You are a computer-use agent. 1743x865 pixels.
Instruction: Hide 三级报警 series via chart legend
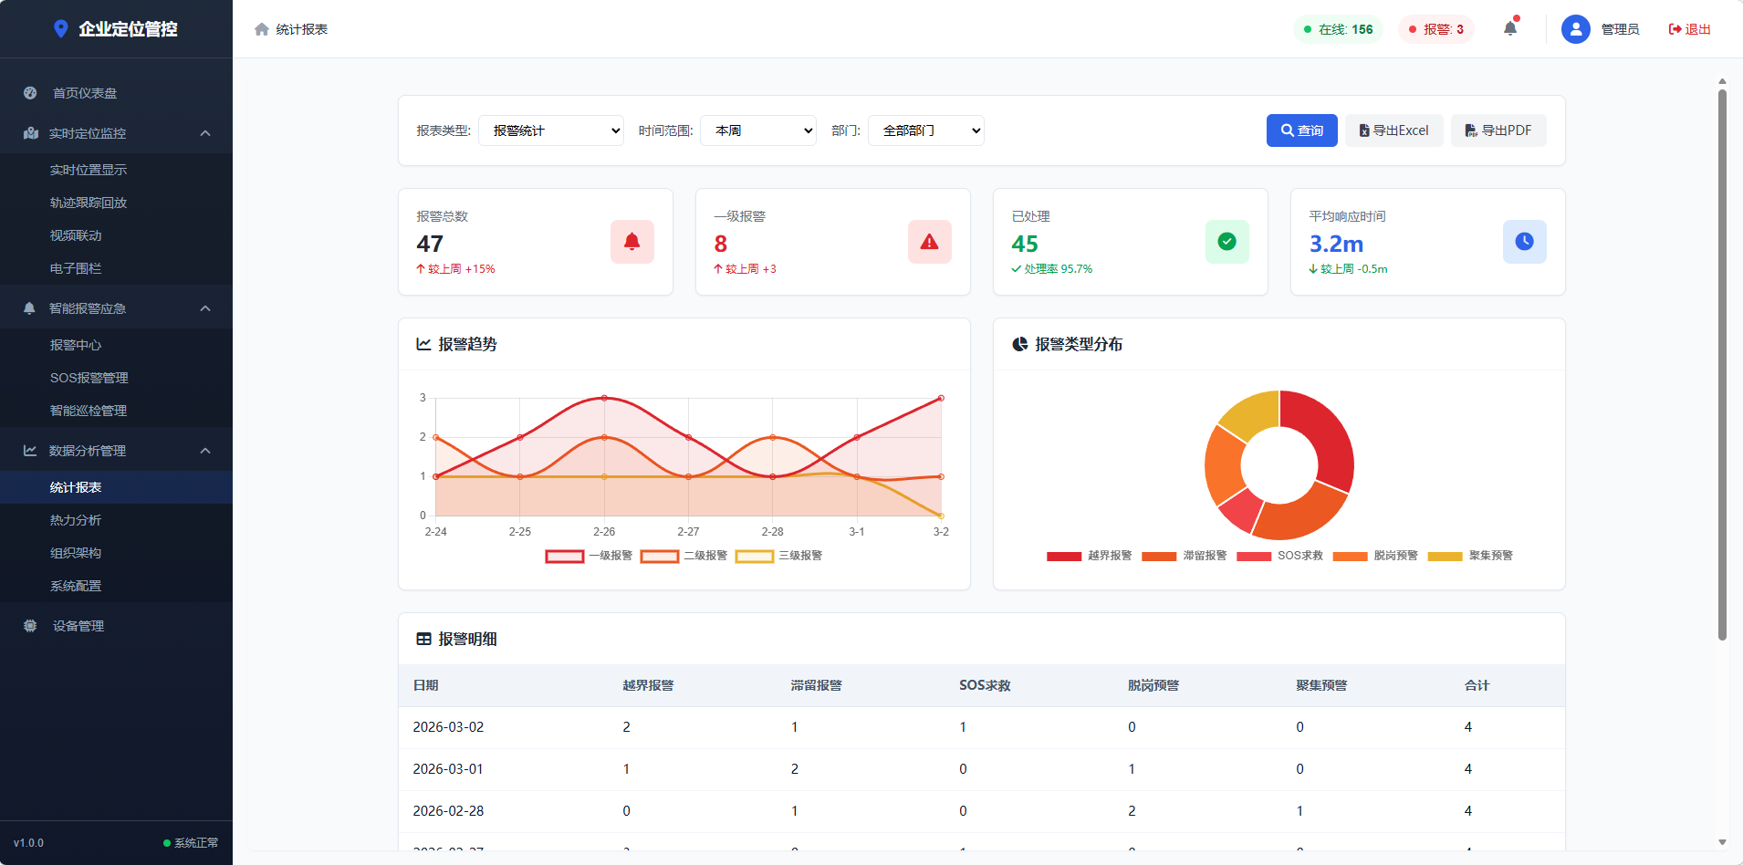[778, 556]
